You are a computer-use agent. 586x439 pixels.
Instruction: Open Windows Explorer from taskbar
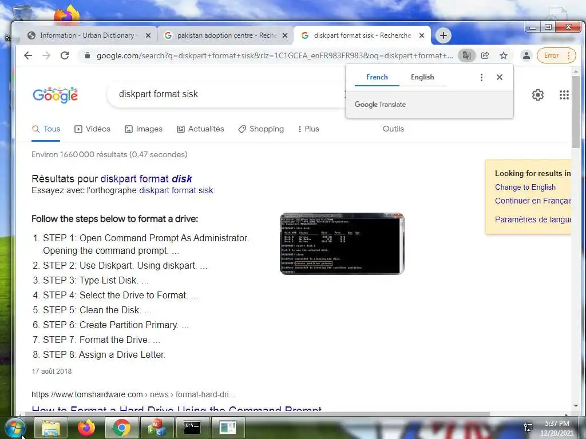point(51,428)
